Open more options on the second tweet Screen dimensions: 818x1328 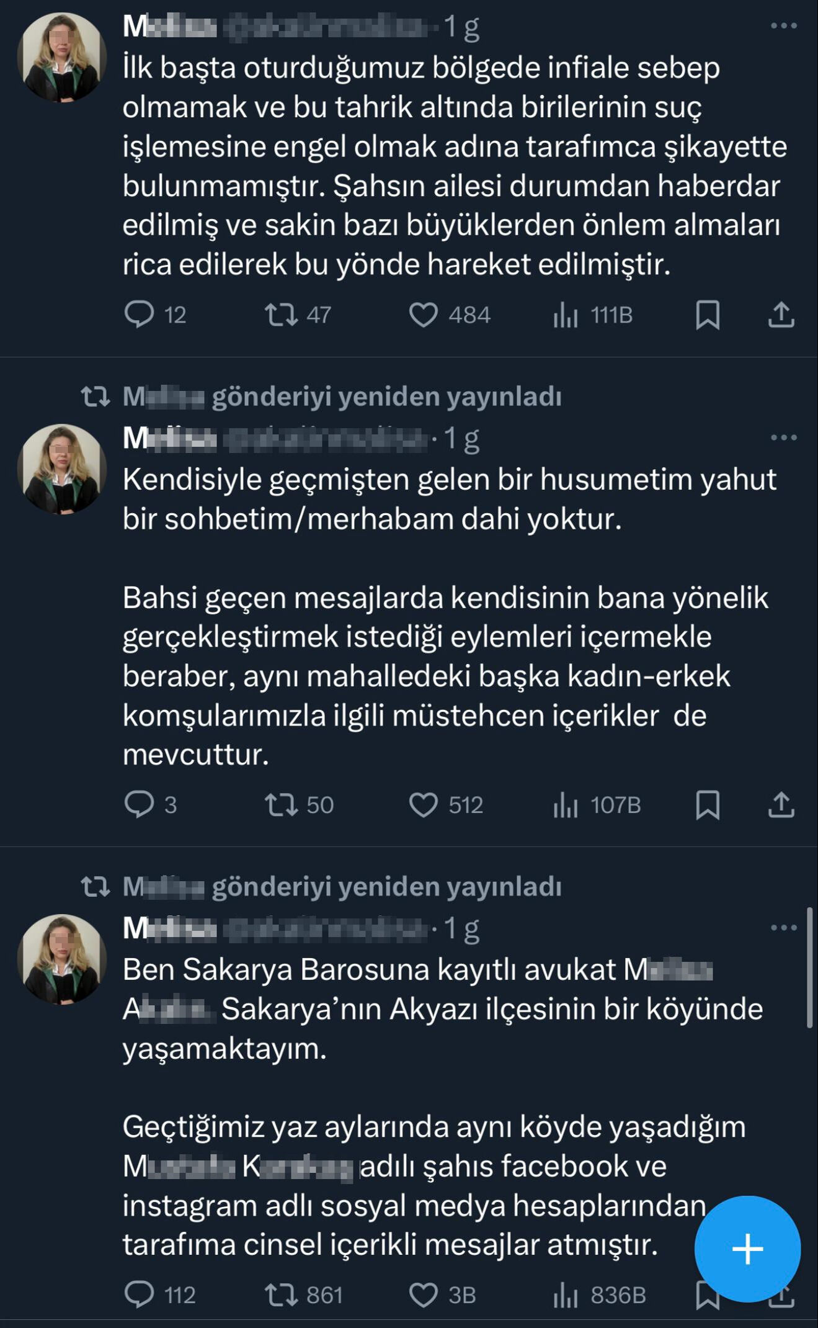tap(785, 436)
